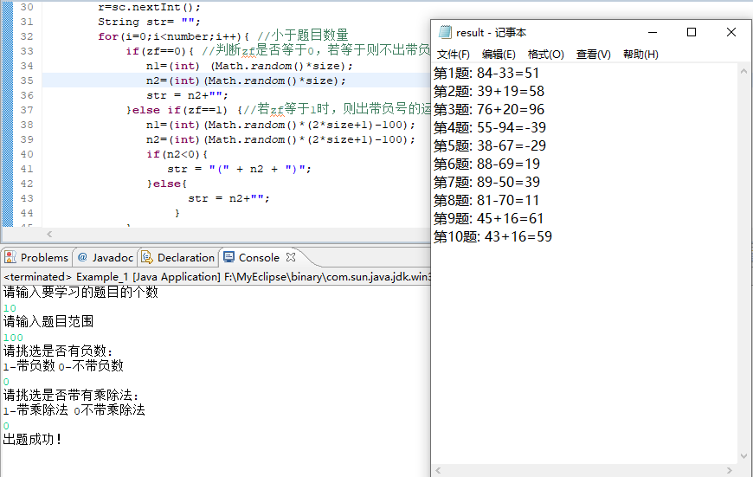Click the Declaration tab icon

pos(147,257)
